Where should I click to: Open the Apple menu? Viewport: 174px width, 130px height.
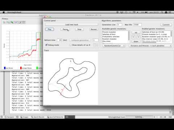point(4,12)
